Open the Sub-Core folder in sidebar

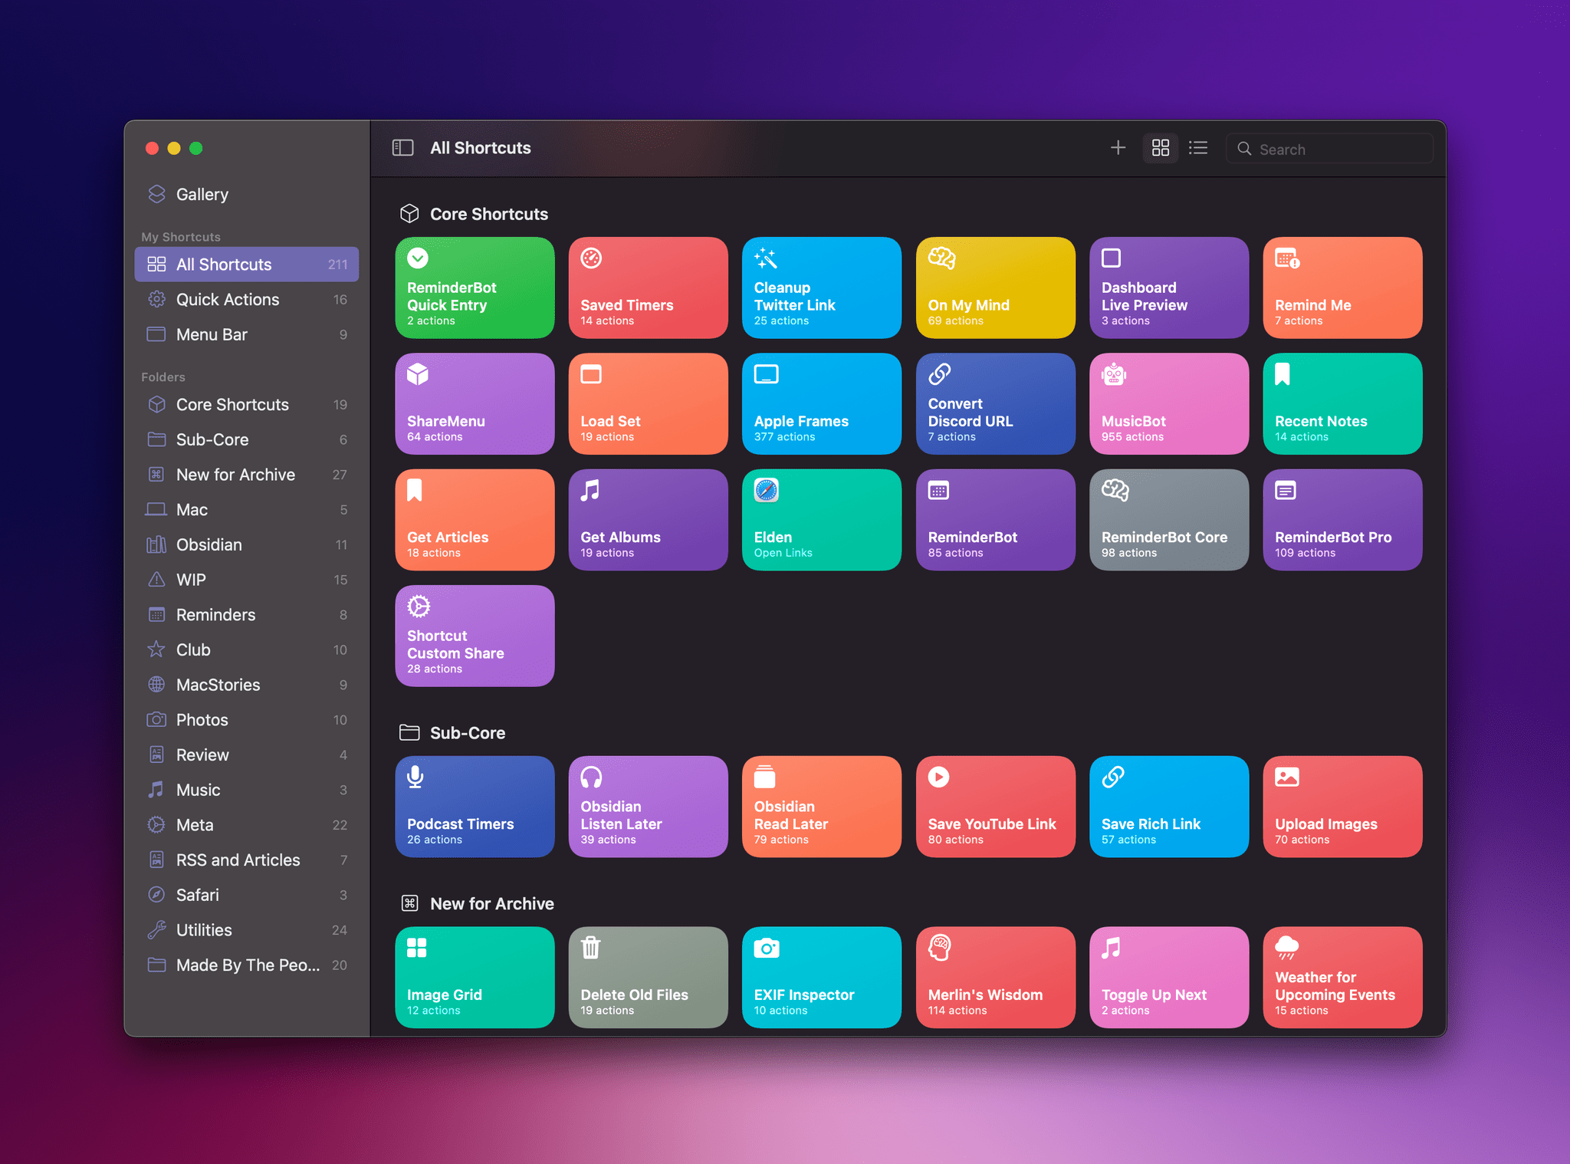click(247, 439)
